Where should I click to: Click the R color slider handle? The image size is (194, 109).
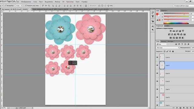pyautogui.click(x=184, y=14)
